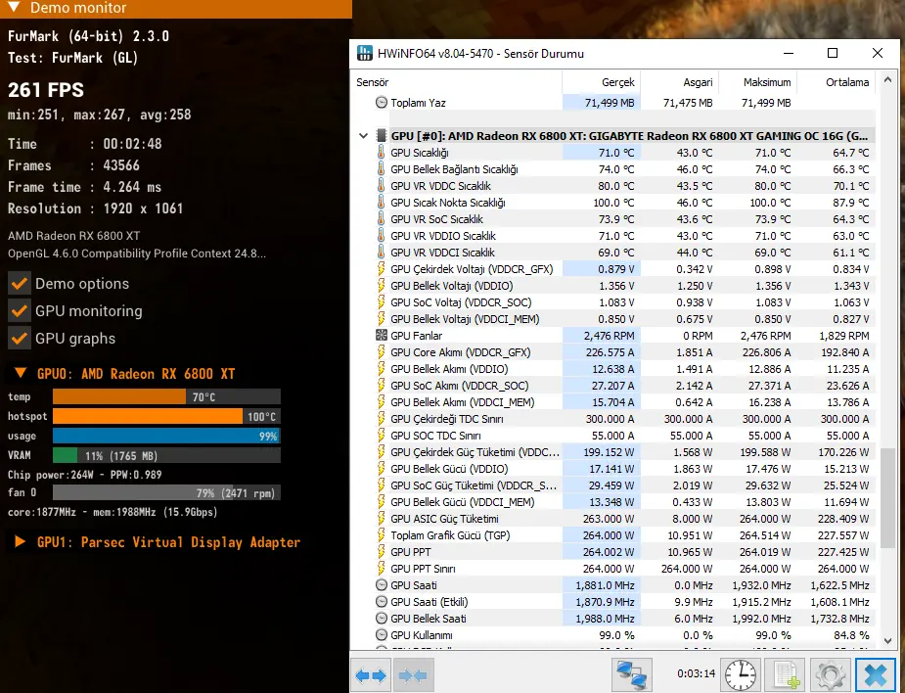Click the expand/collapse arrows button in HWiNFO toolbar
The image size is (905, 693).
(371, 674)
